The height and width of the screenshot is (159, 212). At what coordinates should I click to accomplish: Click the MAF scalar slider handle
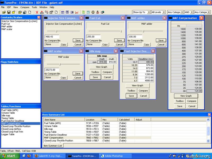[60, 64]
